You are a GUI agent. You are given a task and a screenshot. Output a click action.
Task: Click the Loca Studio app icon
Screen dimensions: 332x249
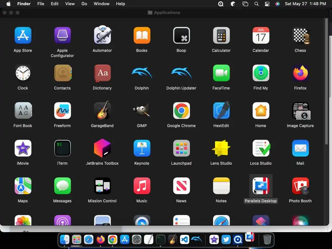click(261, 148)
